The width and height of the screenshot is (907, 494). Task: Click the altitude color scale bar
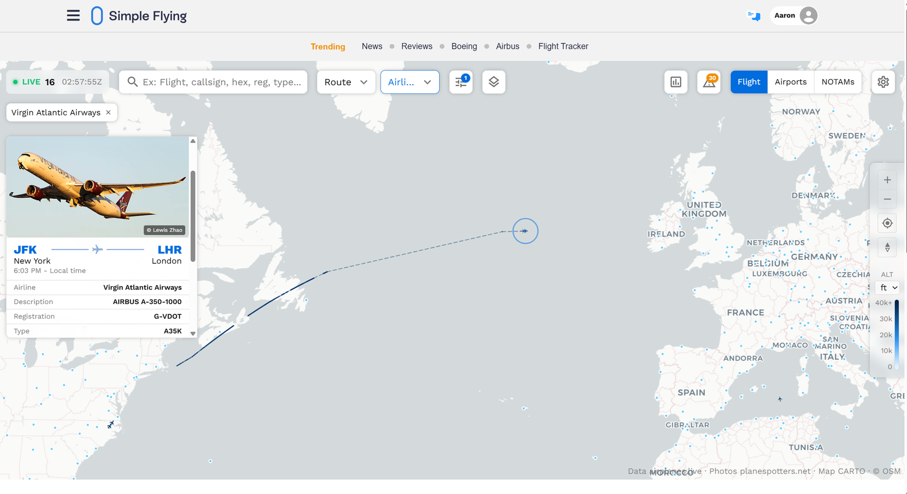pos(897,335)
